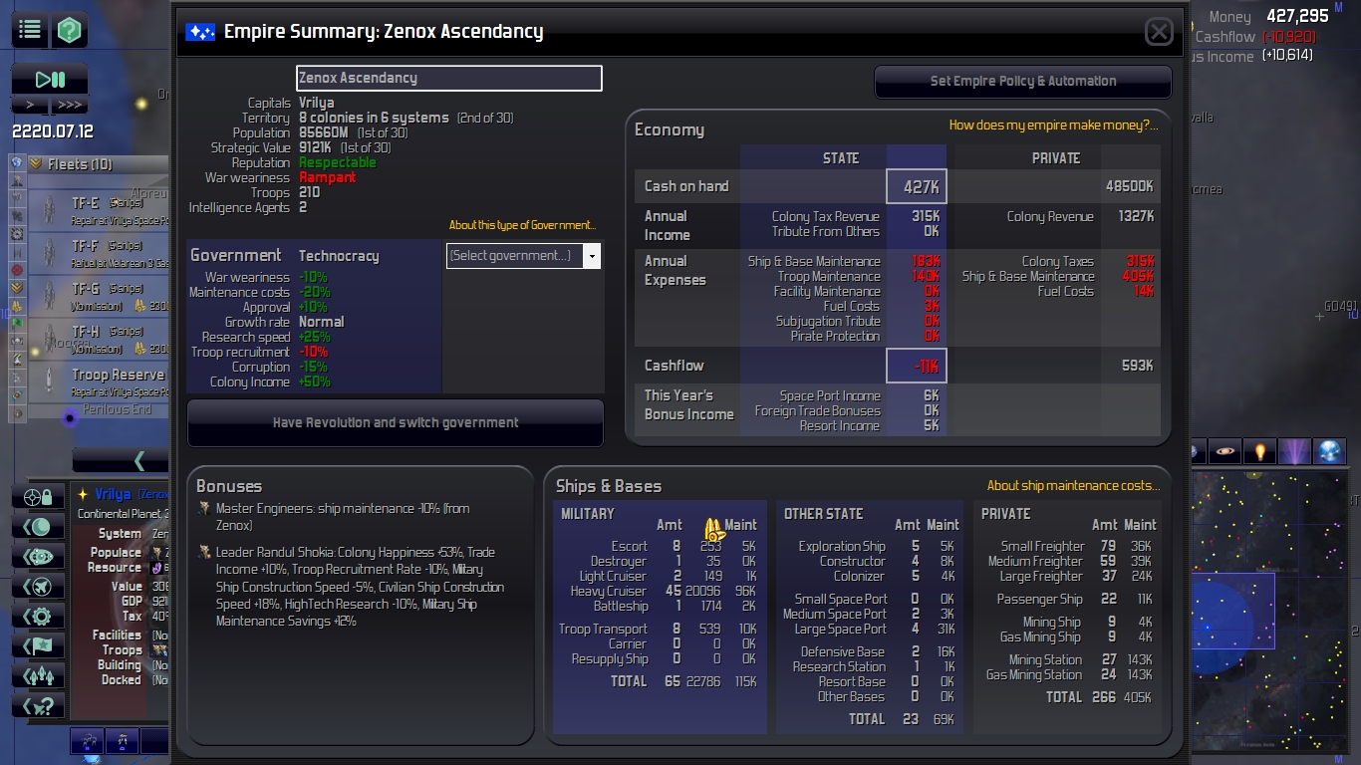Click the purple beam icon above minimap
Image resolution: width=1361 pixels, height=765 pixels.
coord(1294,451)
